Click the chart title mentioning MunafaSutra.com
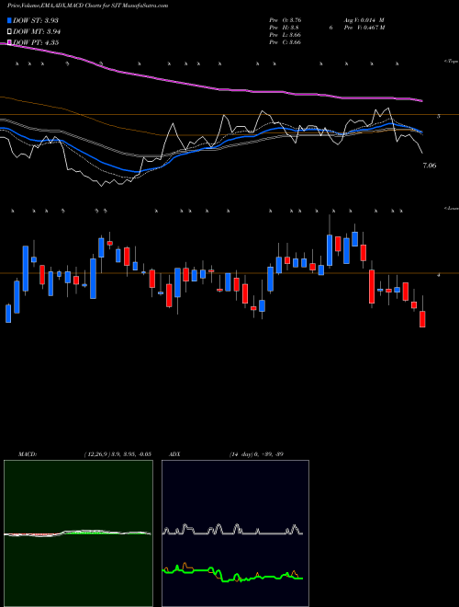The image size is (459, 607). tap(88, 6)
